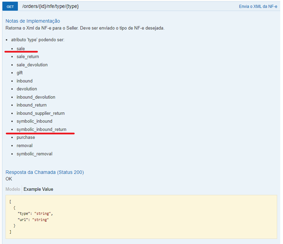Click the "url": "string" line in the JSON
The image size is (283, 244).
point(33,220)
